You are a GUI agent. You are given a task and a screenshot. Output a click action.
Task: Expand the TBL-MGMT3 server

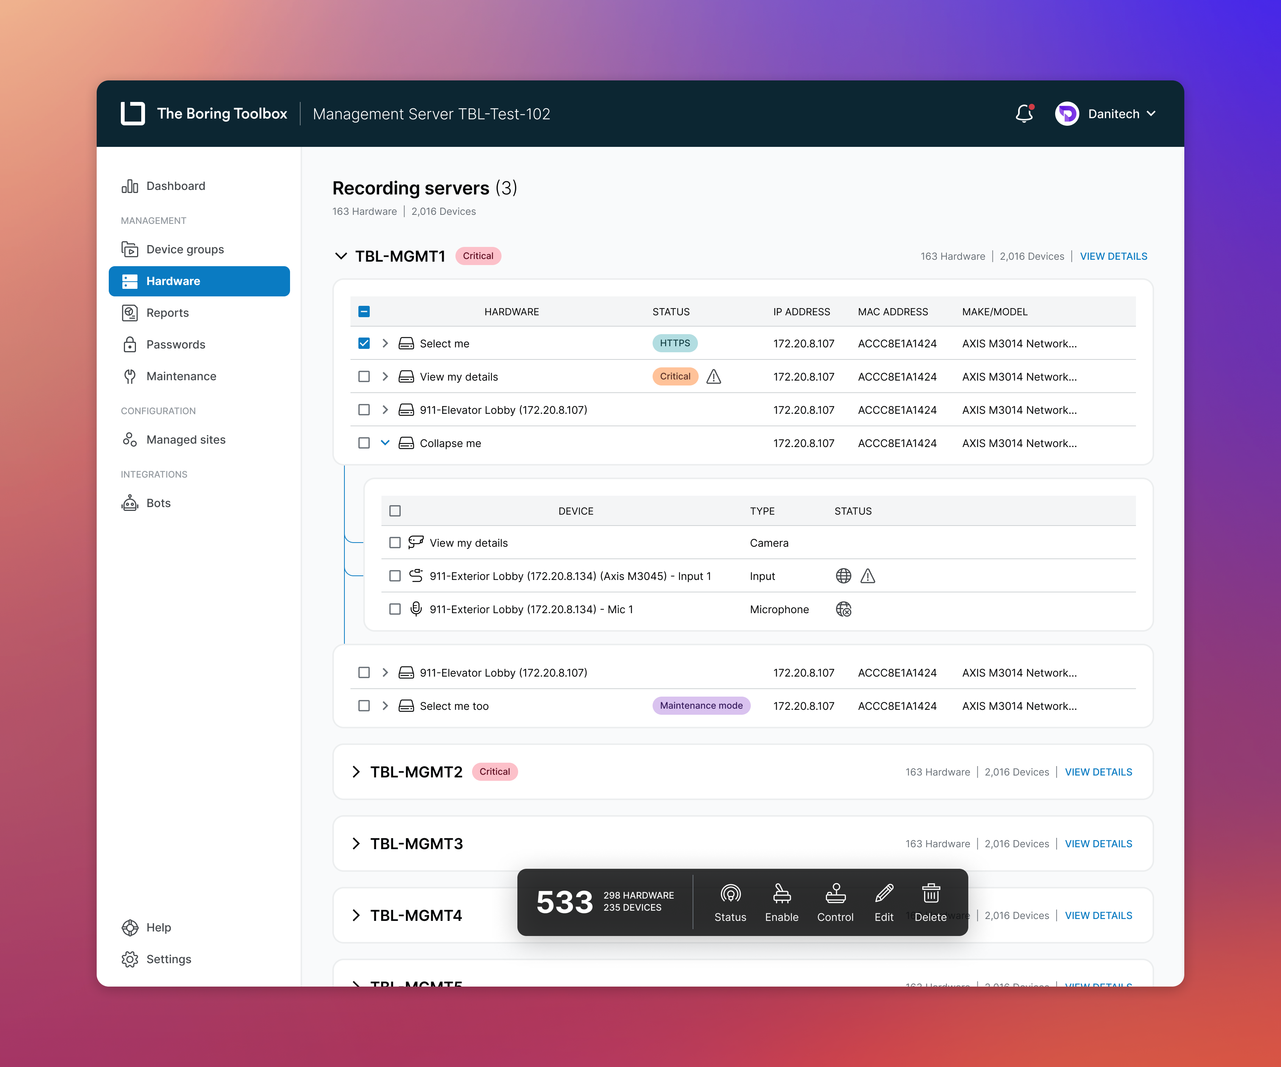[x=356, y=844]
